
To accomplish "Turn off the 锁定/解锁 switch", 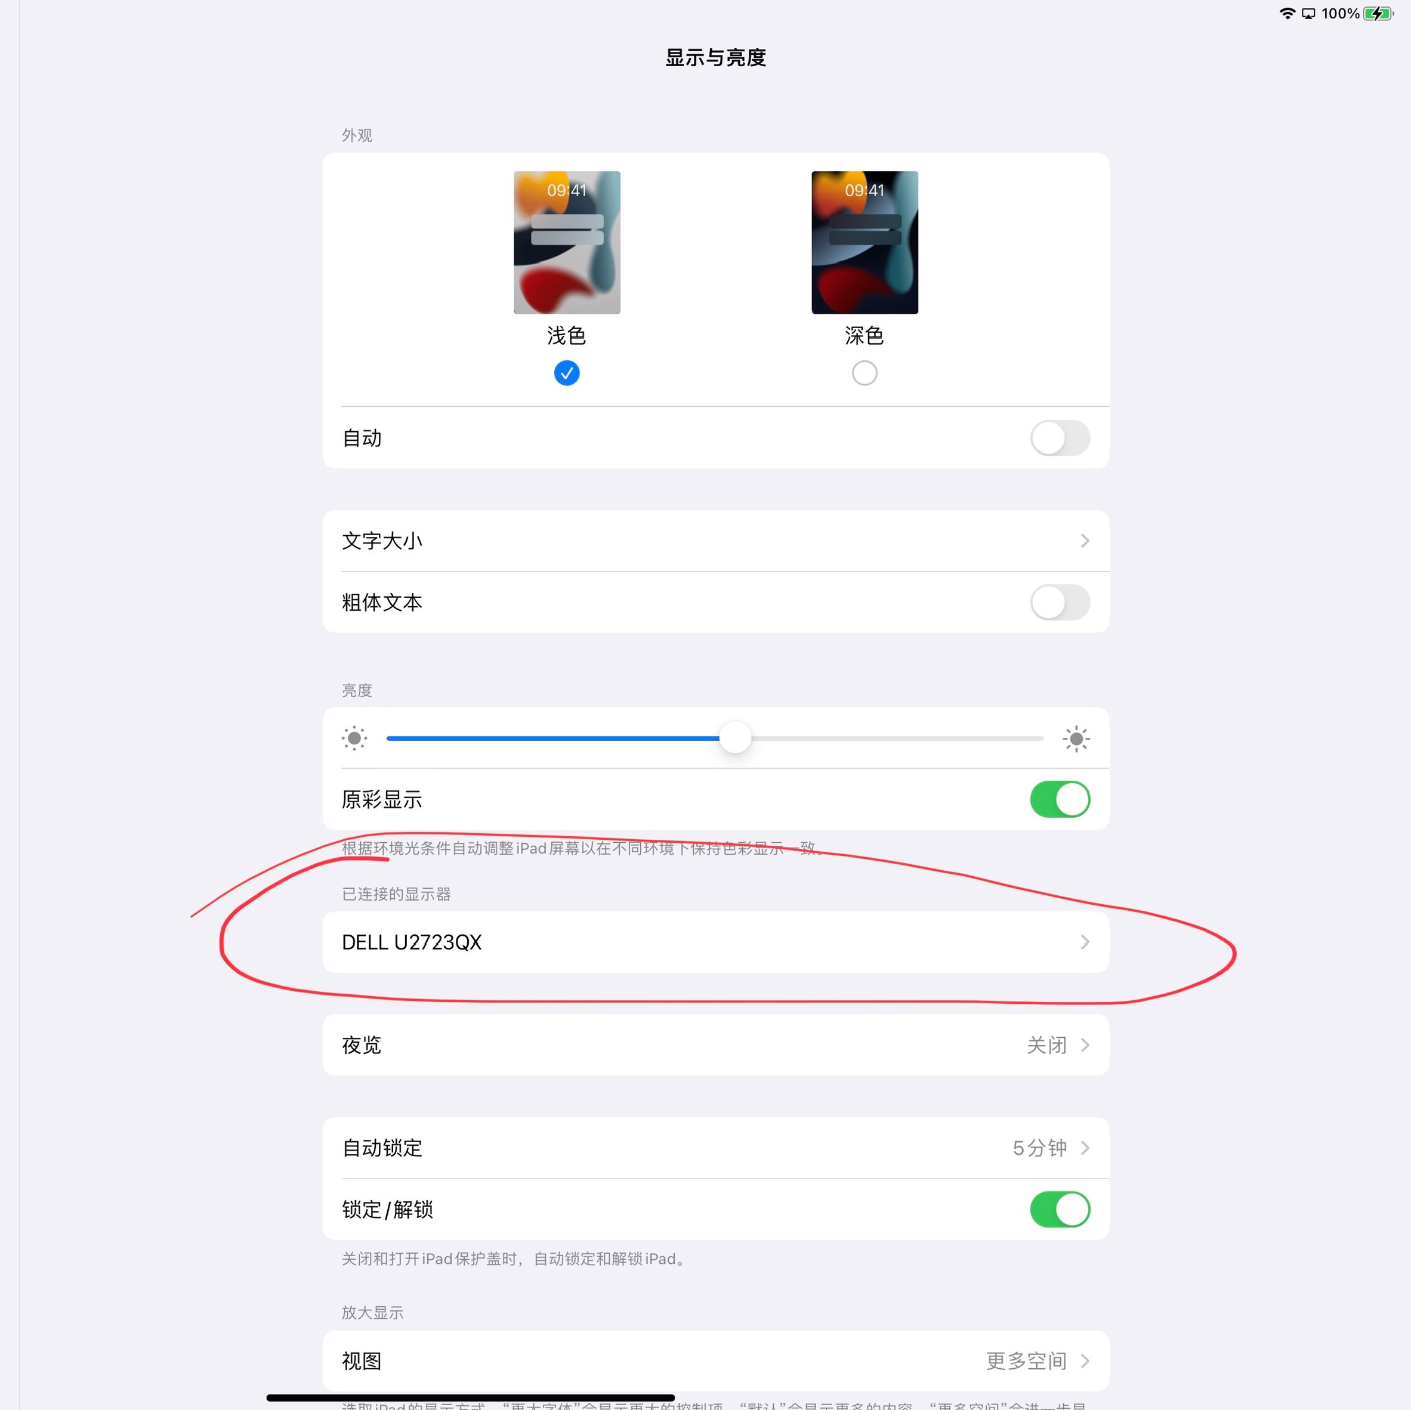I will pyautogui.click(x=1060, y=1209).
